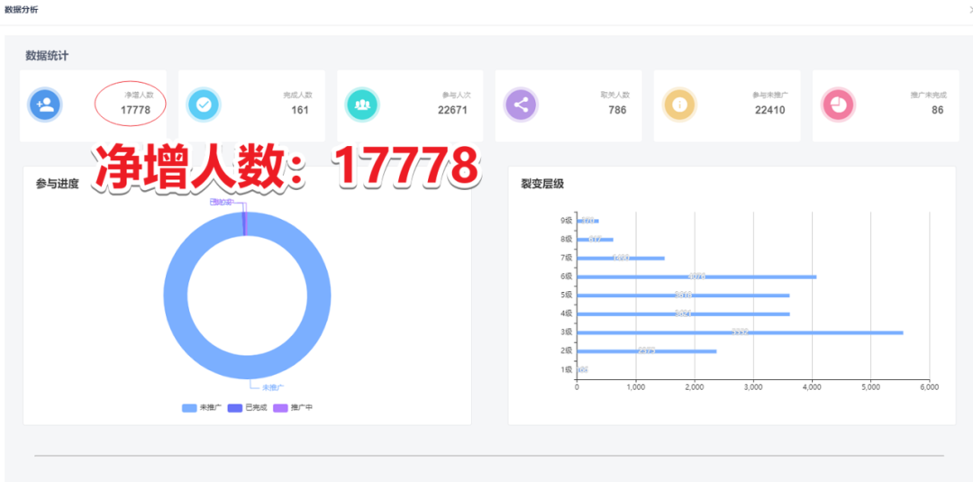Click the 裂变层级 panel title

point(542,184)
